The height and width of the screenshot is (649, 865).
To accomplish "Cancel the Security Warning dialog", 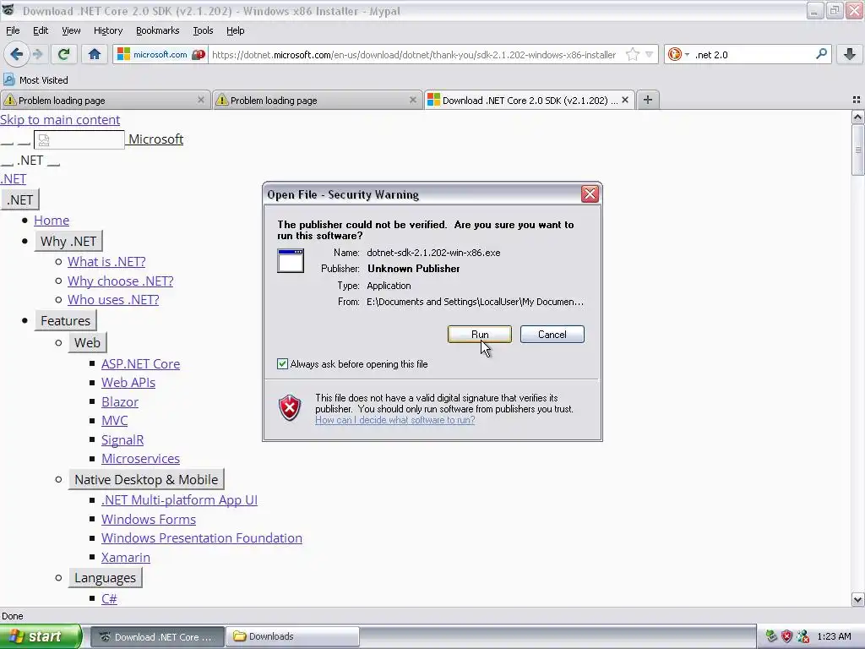I will pyautogui.click(x=552, y=335).
